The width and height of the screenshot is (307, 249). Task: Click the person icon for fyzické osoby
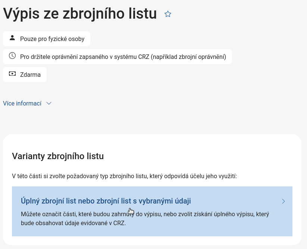[x=12, y=38]
